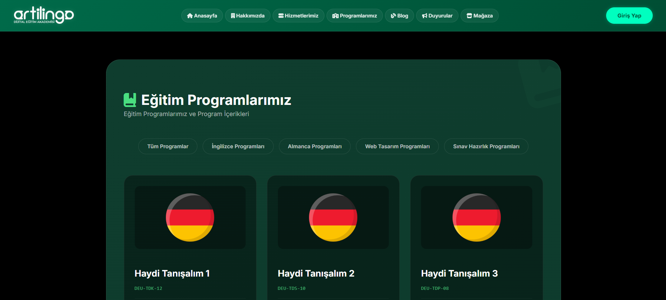This screenshot has width=666, height=300.
Task: Select Programlarımız in the navbar
Action: pos(355,16)
